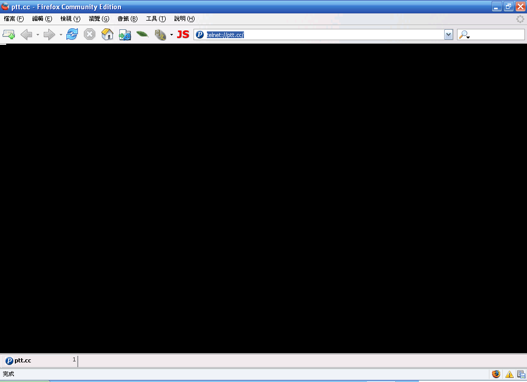Go to the Home page

point(107,34)
